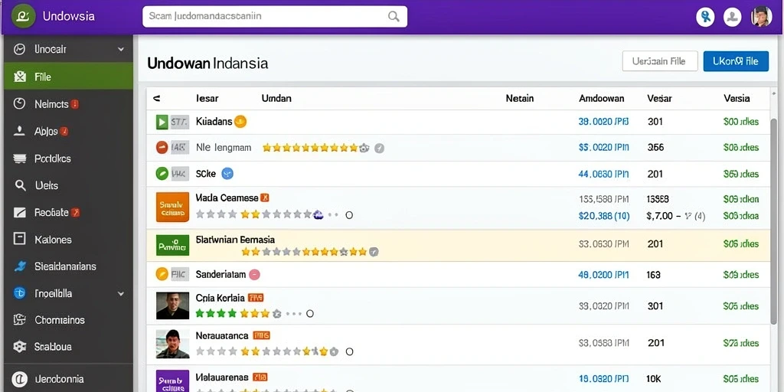Click the Siealdanarians blue icon

(19, 266)
